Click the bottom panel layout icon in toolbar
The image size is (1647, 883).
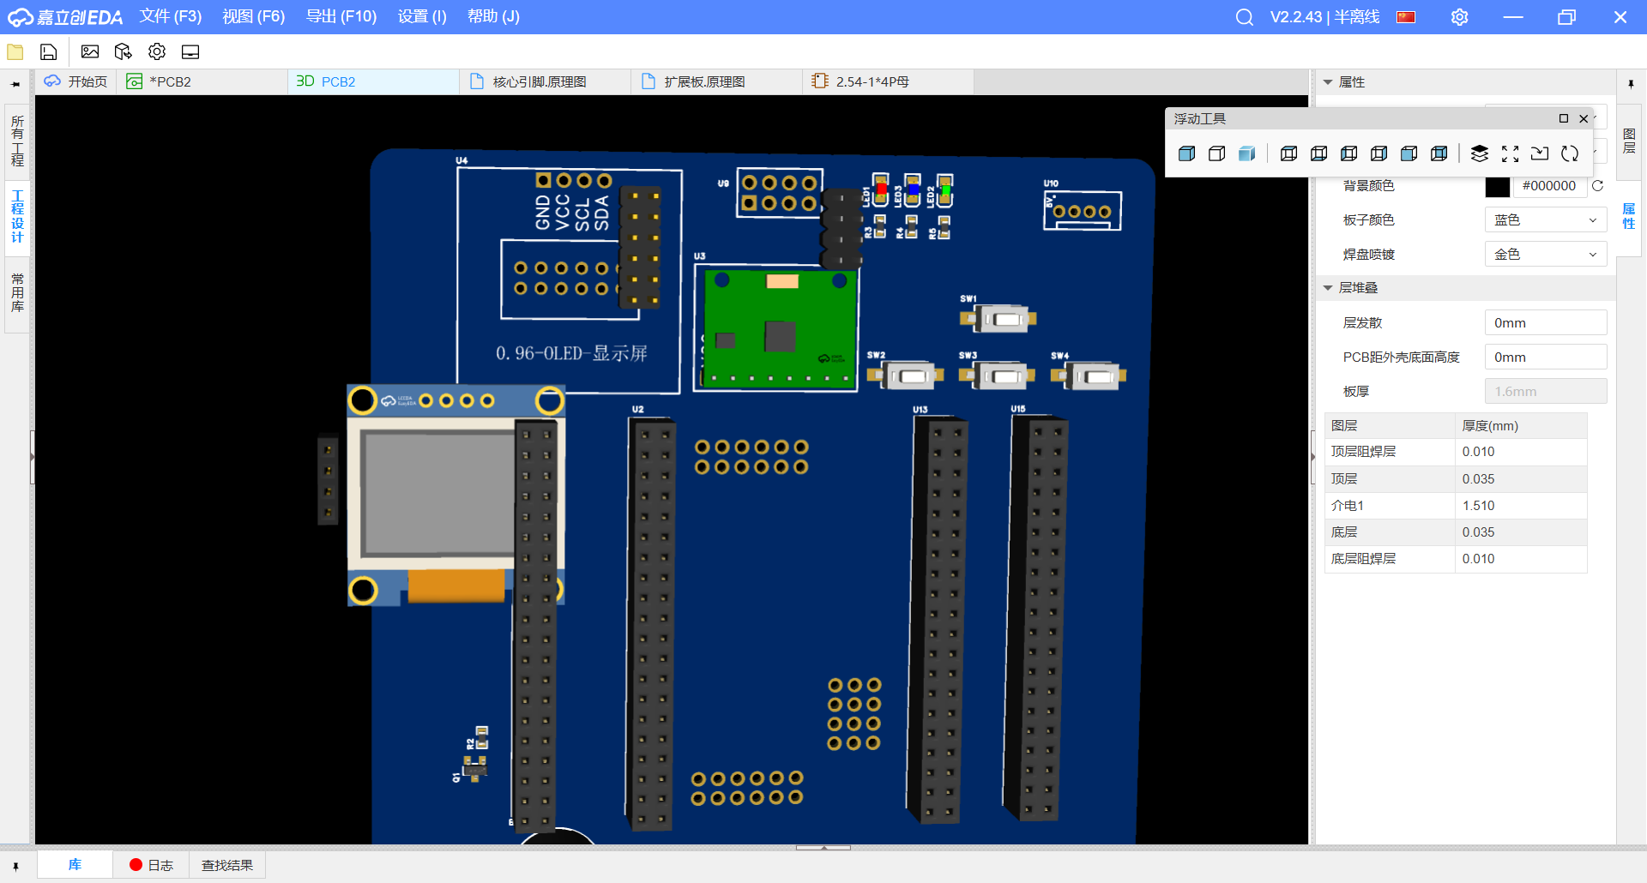[190, 52]
